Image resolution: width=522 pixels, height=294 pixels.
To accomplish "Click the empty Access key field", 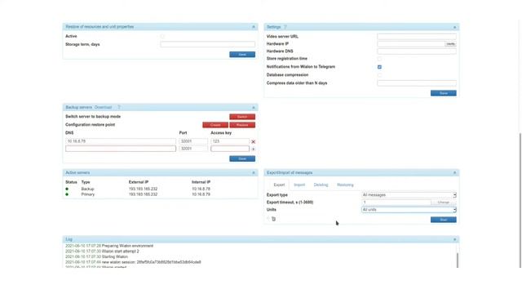I will 230,149.
